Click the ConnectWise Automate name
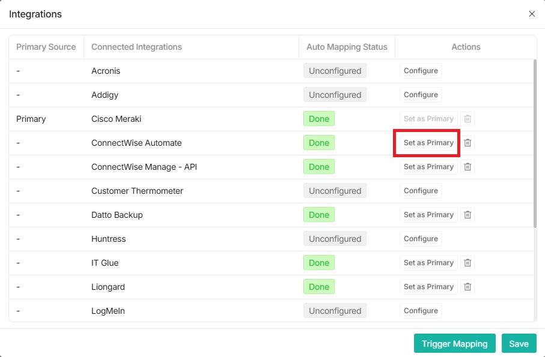 136,143
